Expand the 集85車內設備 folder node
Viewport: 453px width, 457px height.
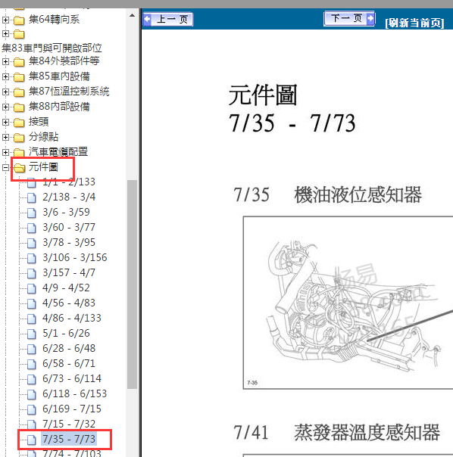[x=5, y=76]
